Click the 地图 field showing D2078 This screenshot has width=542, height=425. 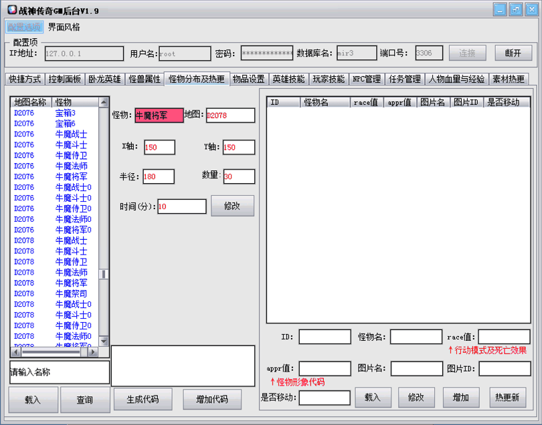coord(231,116)
